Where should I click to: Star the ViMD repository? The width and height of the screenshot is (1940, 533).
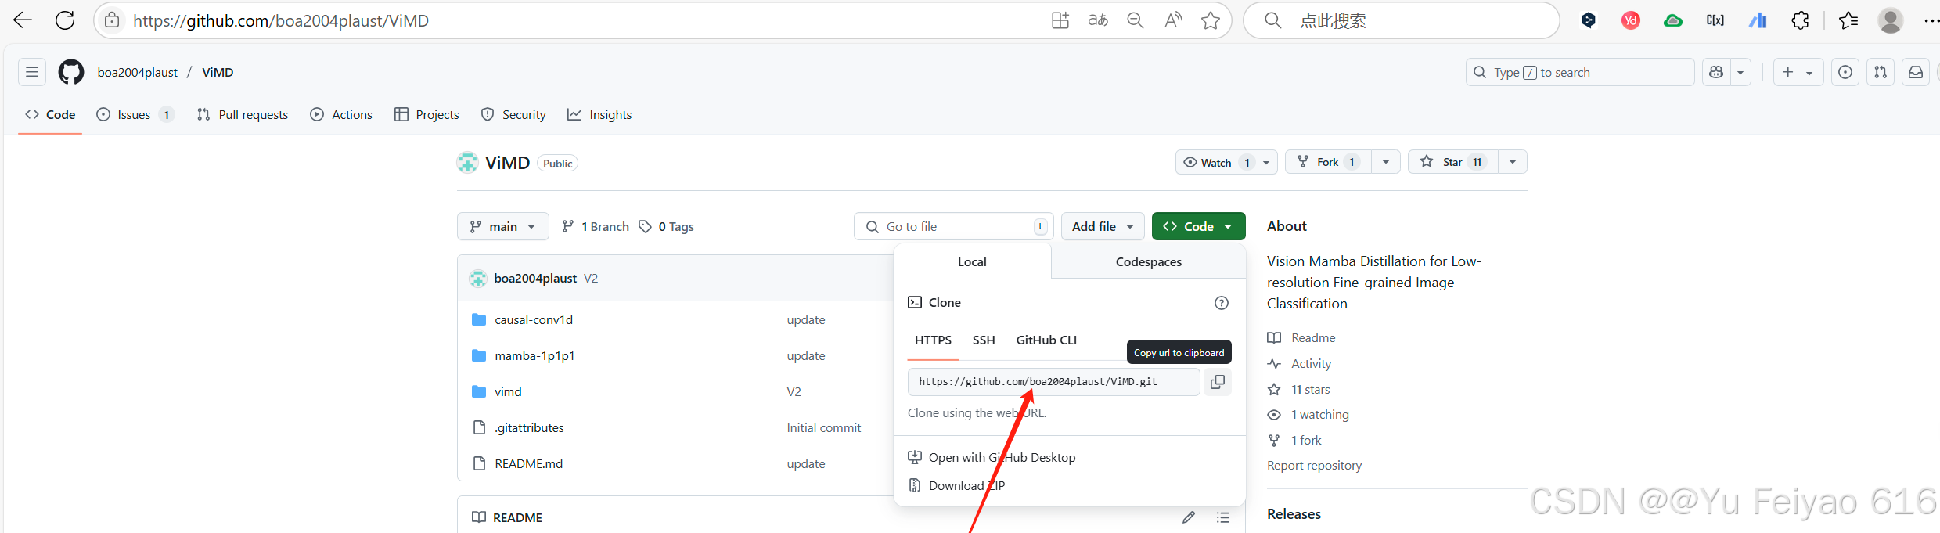coord(1453,162)
